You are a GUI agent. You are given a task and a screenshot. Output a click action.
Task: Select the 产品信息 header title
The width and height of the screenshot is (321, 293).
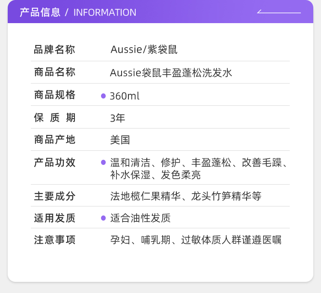point(40,12)
